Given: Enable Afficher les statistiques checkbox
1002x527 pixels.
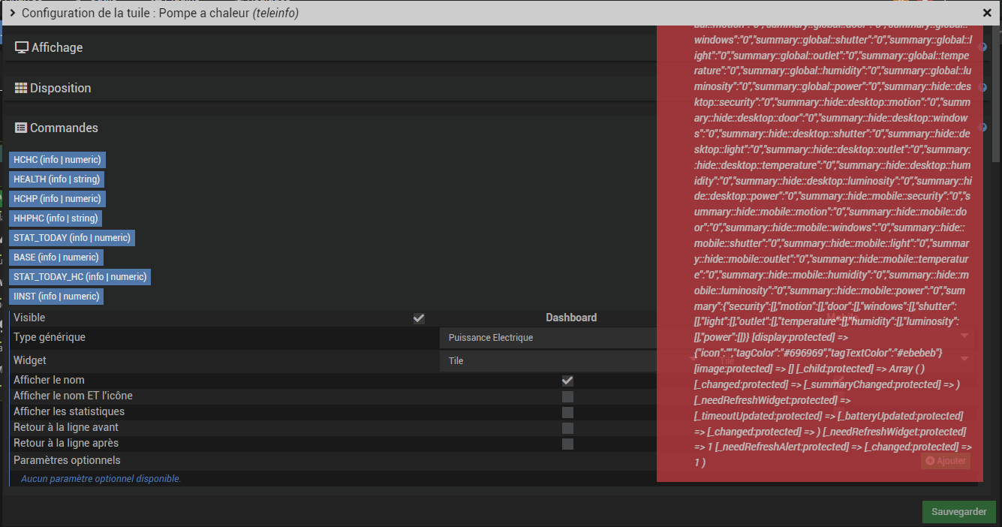Looking at the screenshot, I should pyautogui.click(x=567, y=412).
